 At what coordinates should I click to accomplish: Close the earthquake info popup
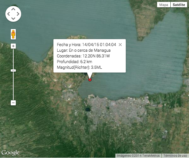[x=120, y=44]
